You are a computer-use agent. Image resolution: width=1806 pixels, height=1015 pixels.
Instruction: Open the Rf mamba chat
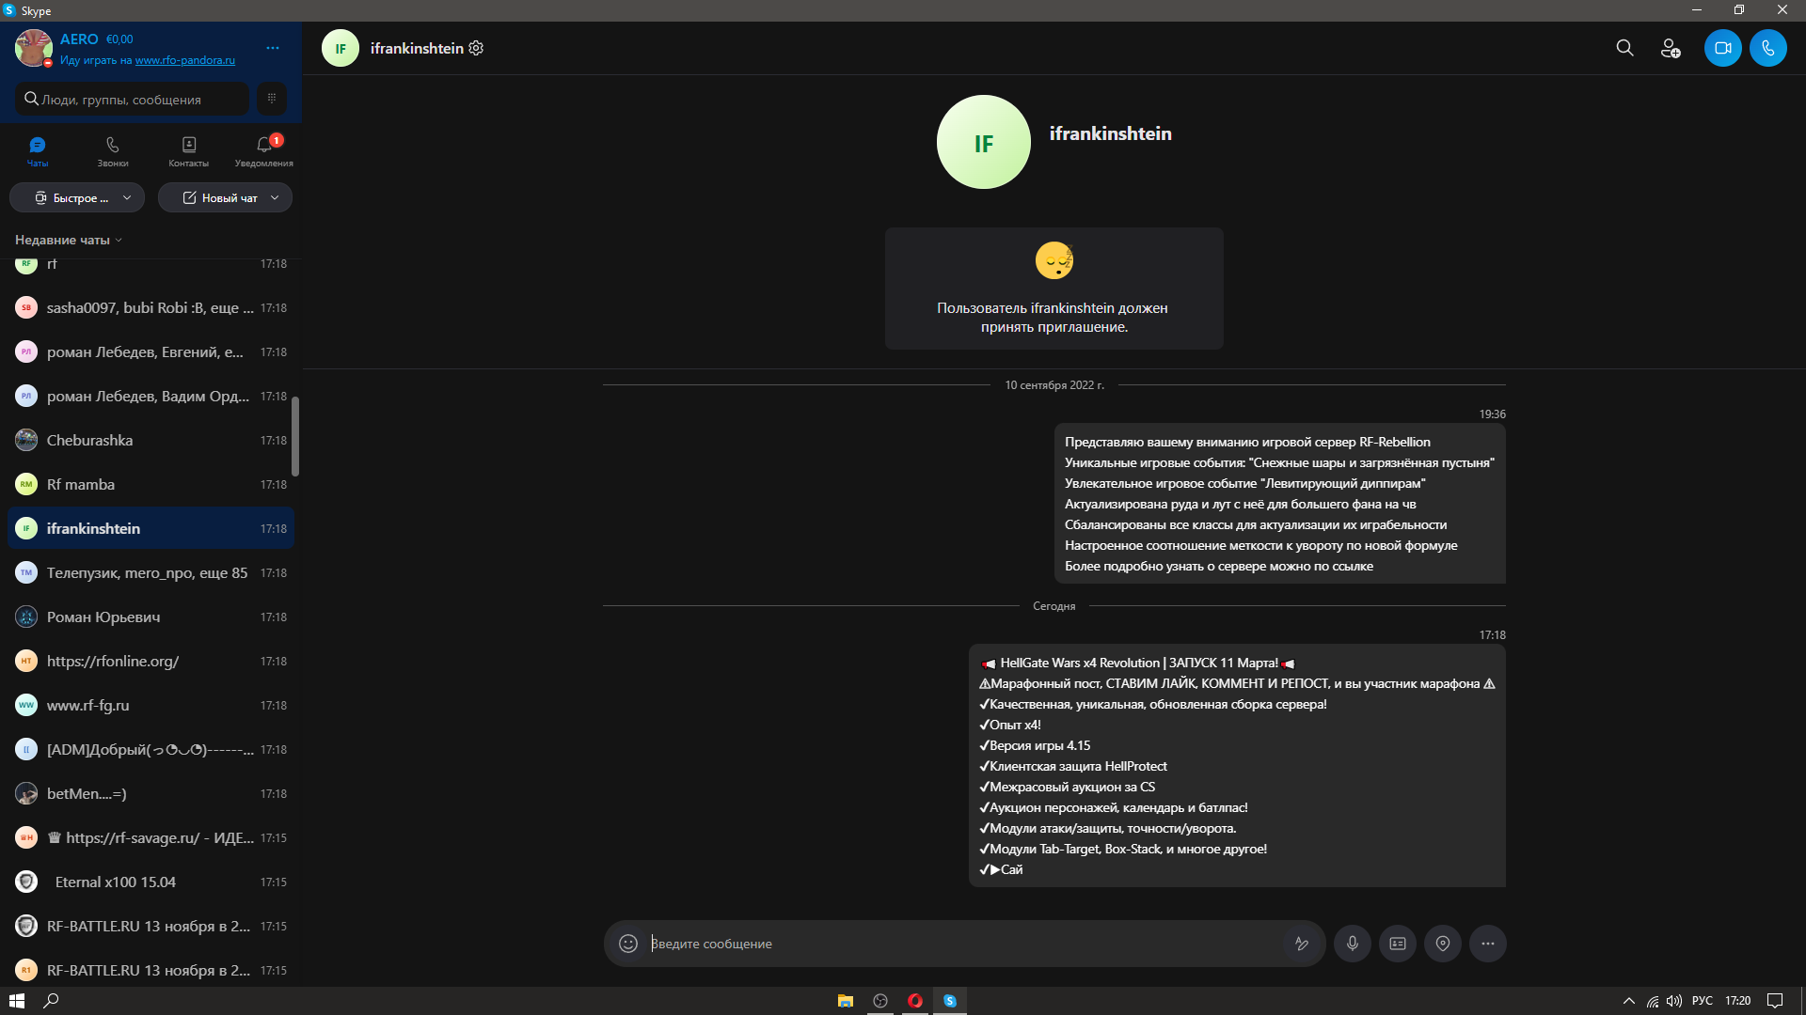pos(150,484)
